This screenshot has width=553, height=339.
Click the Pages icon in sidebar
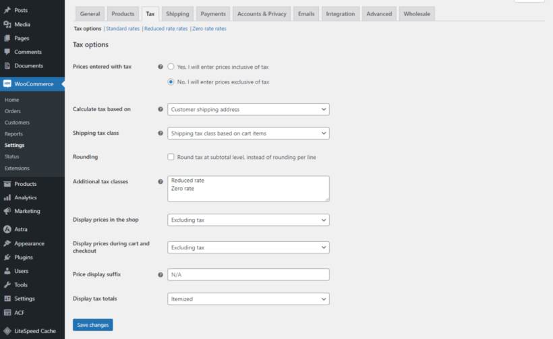coord(7,38)
